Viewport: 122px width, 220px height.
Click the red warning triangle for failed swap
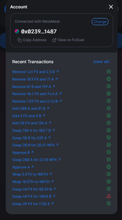tap(109, 196)
